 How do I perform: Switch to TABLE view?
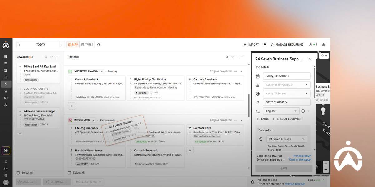(87, 45)
